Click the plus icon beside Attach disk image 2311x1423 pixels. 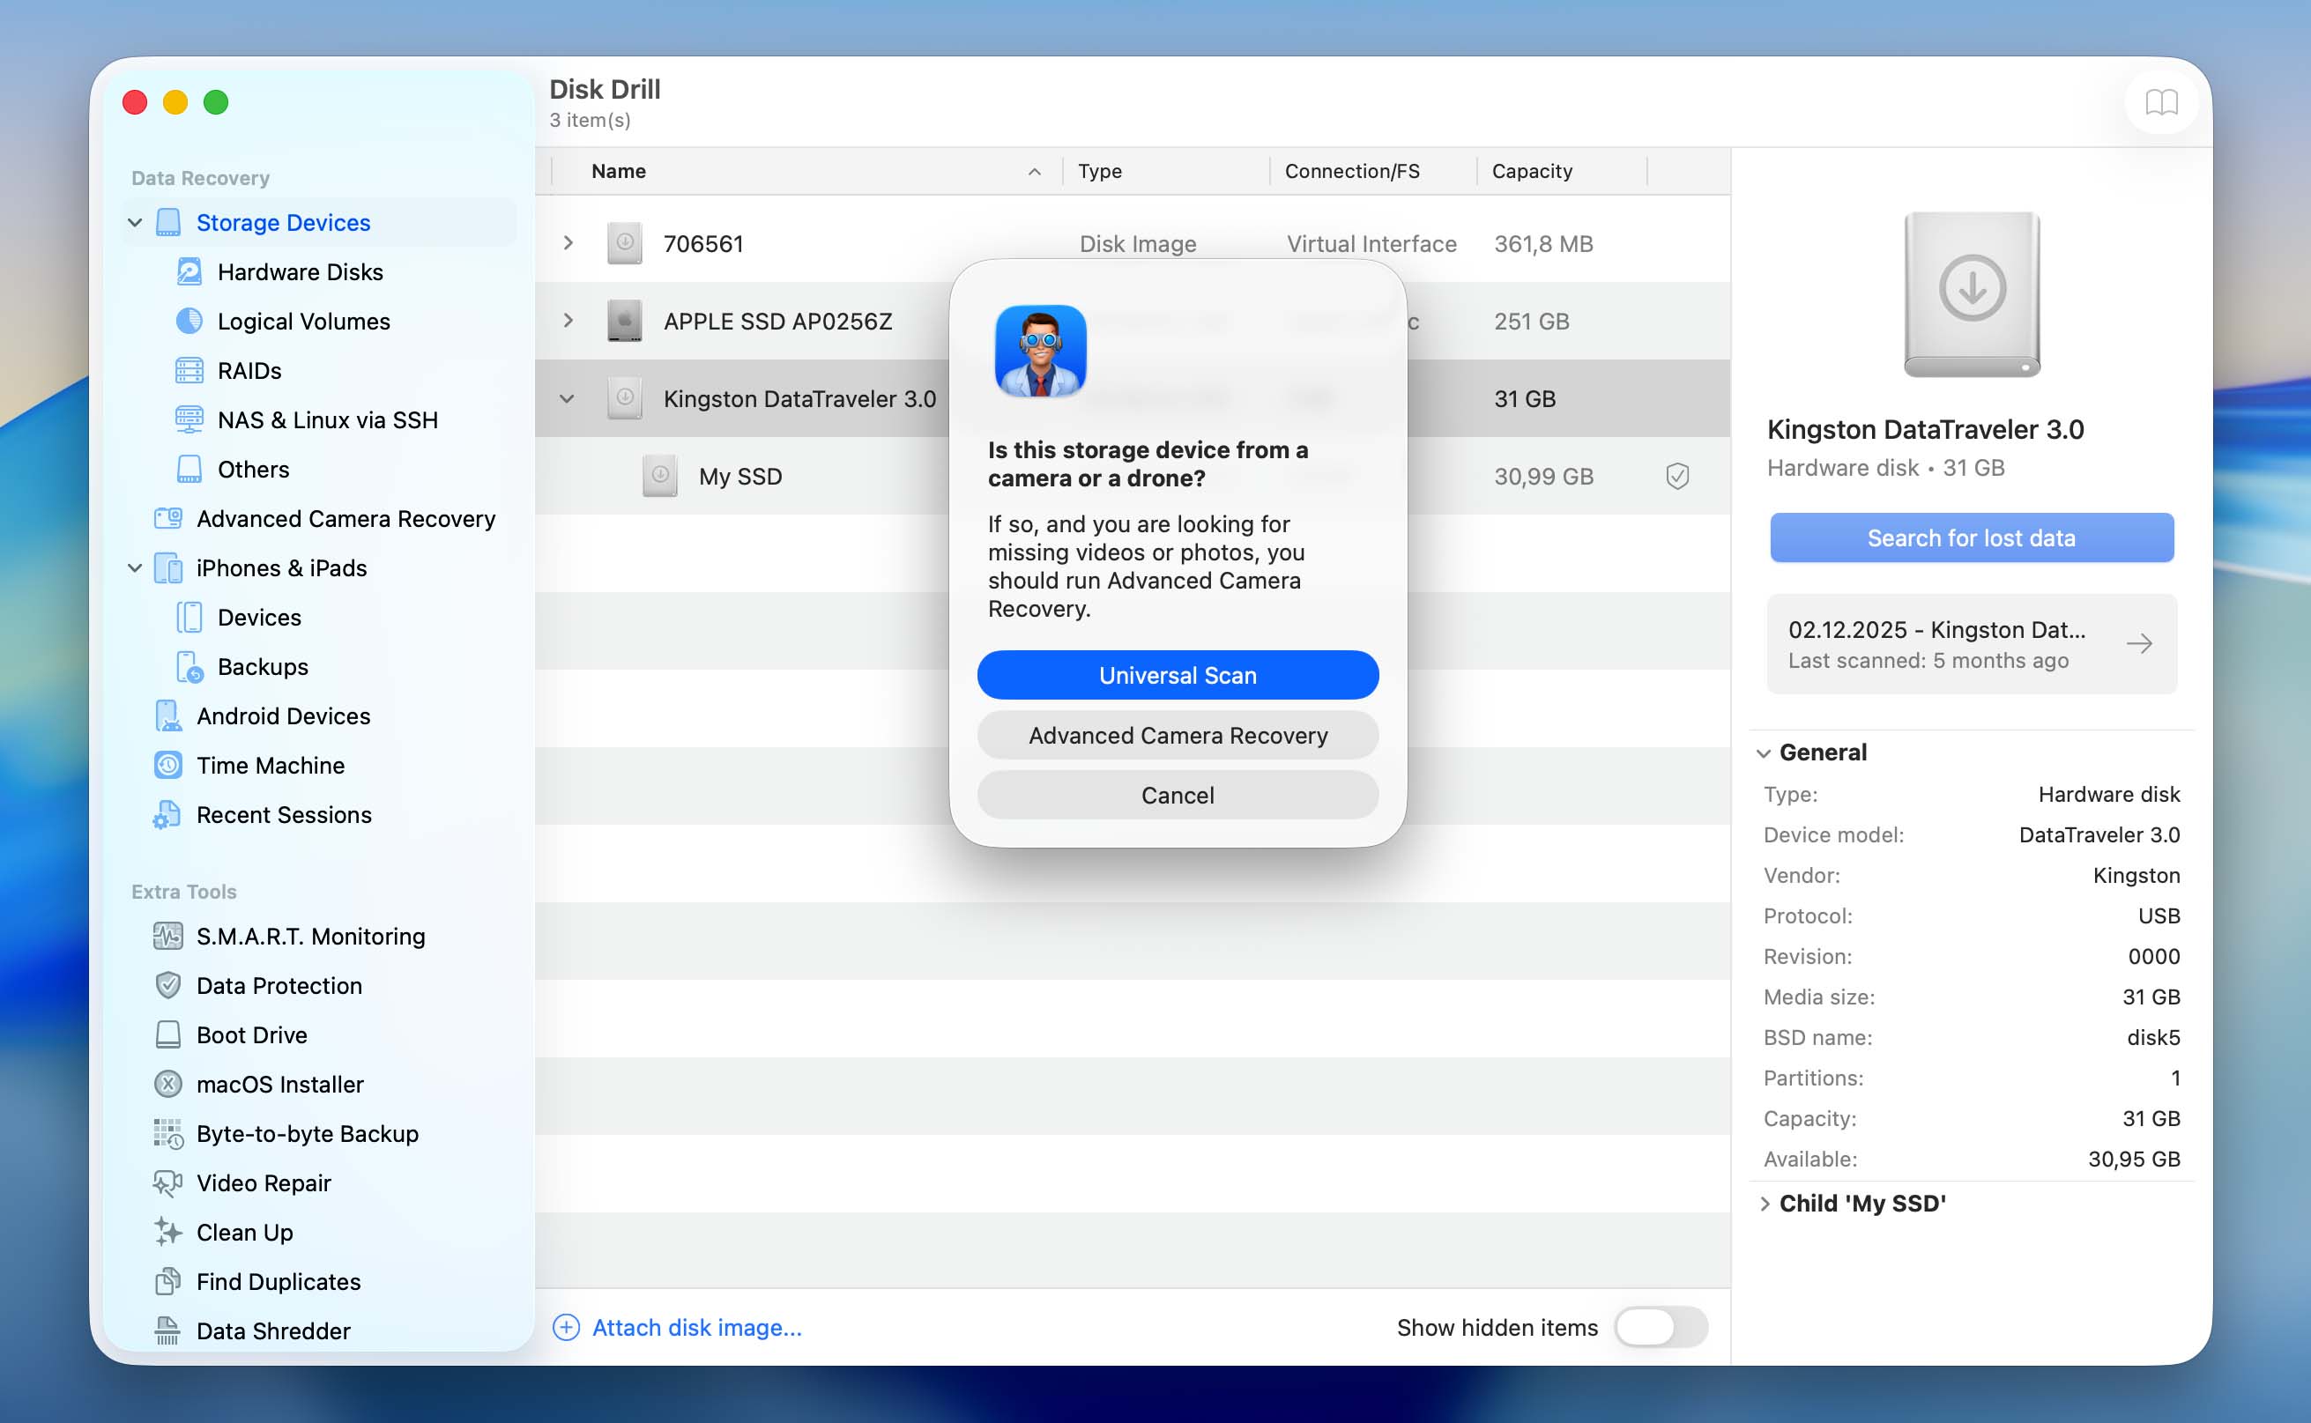(566, 1327)
